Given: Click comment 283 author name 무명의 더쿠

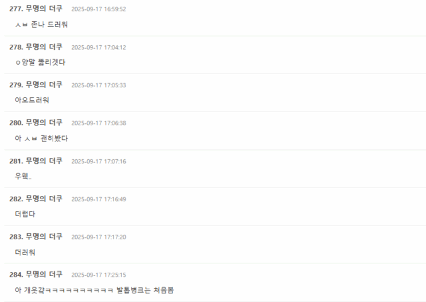Looking at the screenshot, I should pos(44,237).
